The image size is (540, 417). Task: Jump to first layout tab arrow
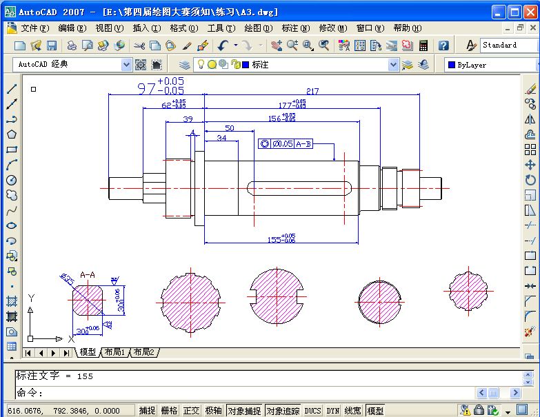pos(28,353)
